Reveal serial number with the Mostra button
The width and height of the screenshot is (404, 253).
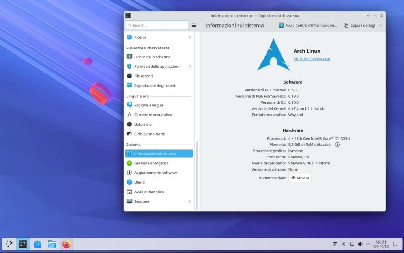click(x=300, y=177)
